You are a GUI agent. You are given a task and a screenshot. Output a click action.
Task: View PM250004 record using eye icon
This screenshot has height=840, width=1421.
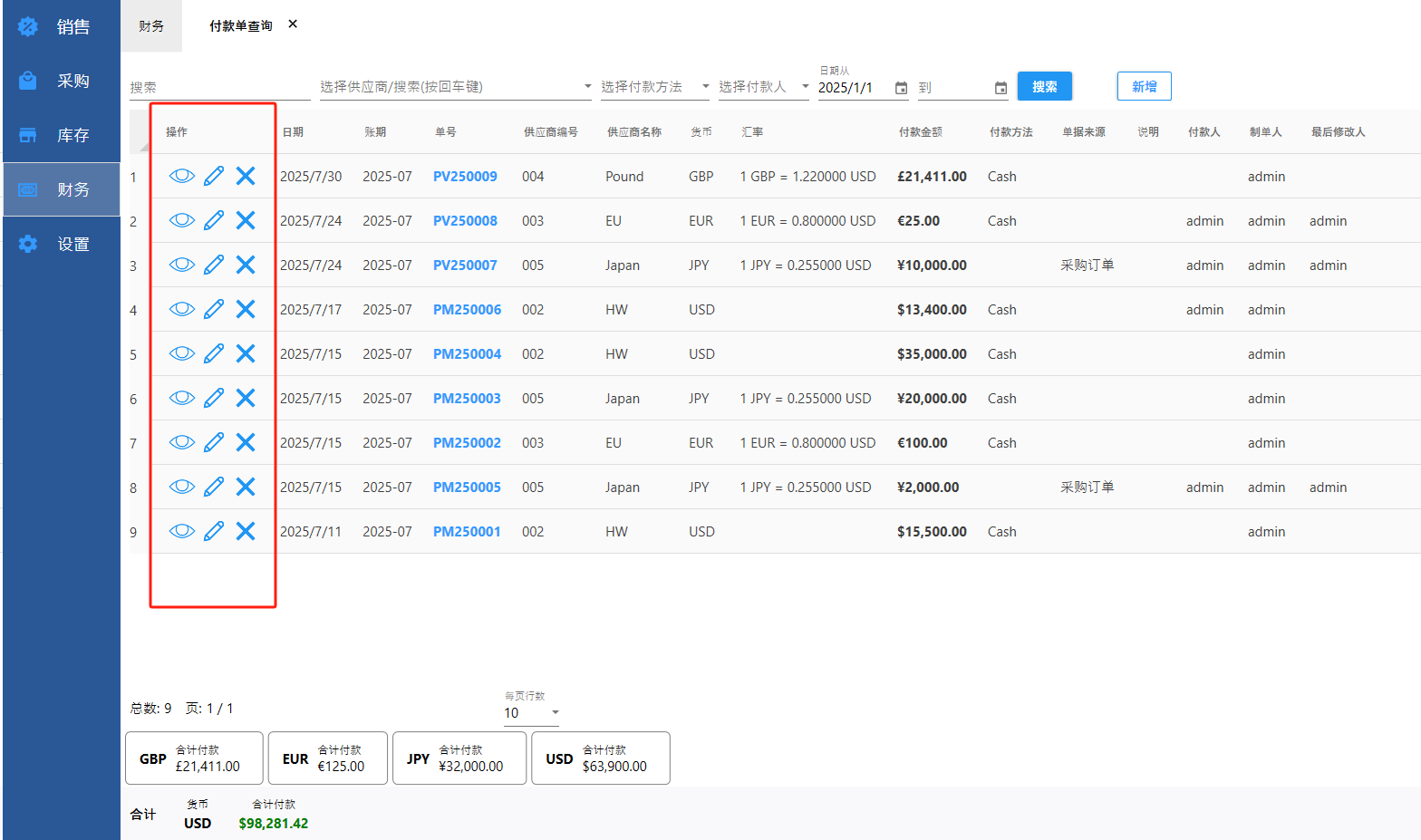[181, 353]
